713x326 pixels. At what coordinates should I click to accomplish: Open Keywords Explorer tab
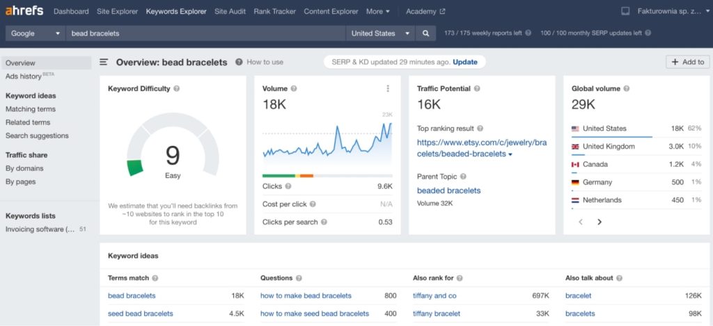(x=176, y=11)
